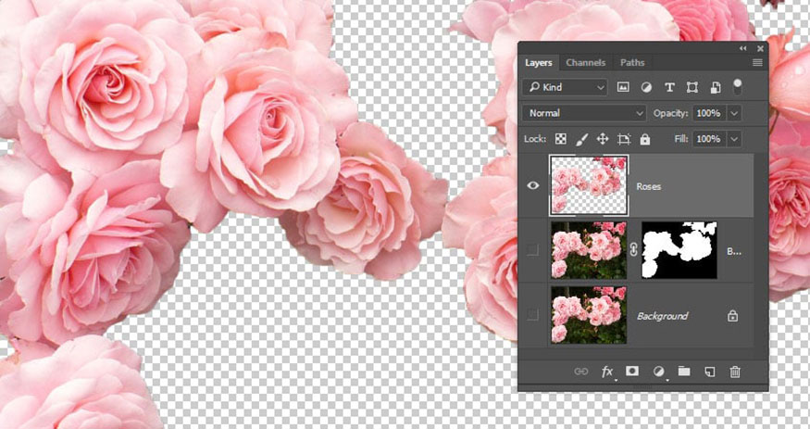
Task: Select the Background layer thumbnail
Action: click(x=589, y=315)
